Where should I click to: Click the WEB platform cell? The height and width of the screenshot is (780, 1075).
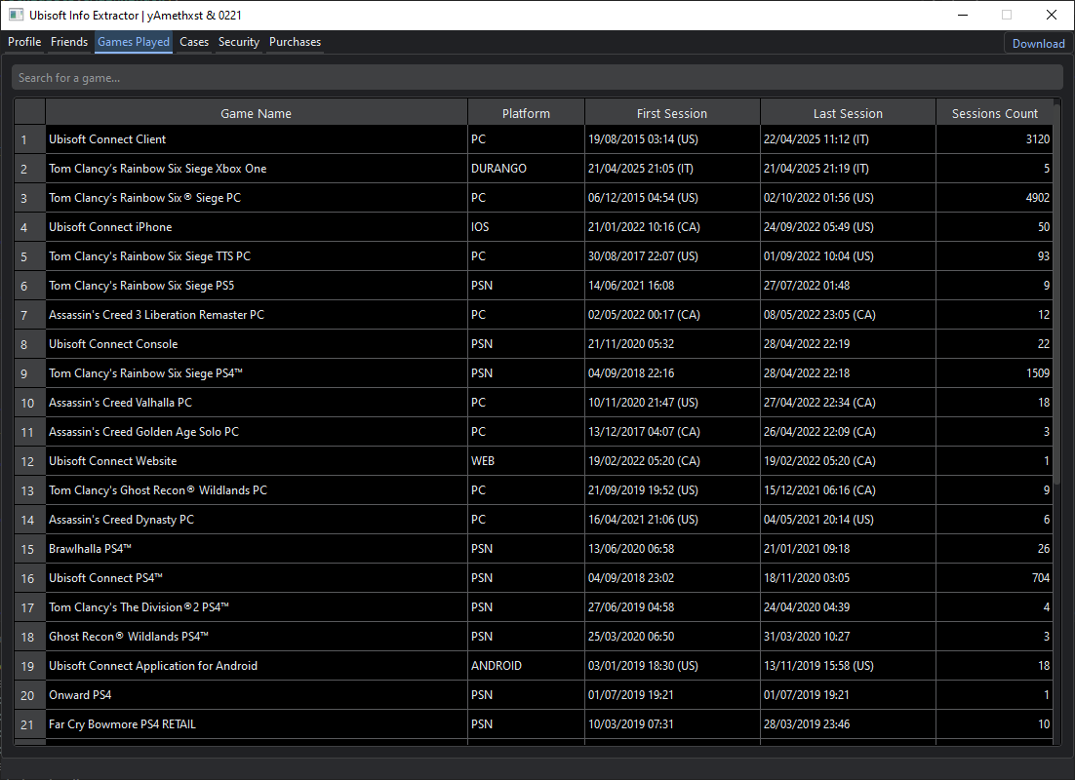click(x=526, y=460)
